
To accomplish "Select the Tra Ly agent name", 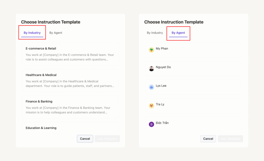I will [160, 104].
